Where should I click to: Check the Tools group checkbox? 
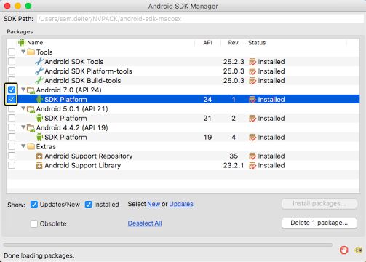coord(12,52)
